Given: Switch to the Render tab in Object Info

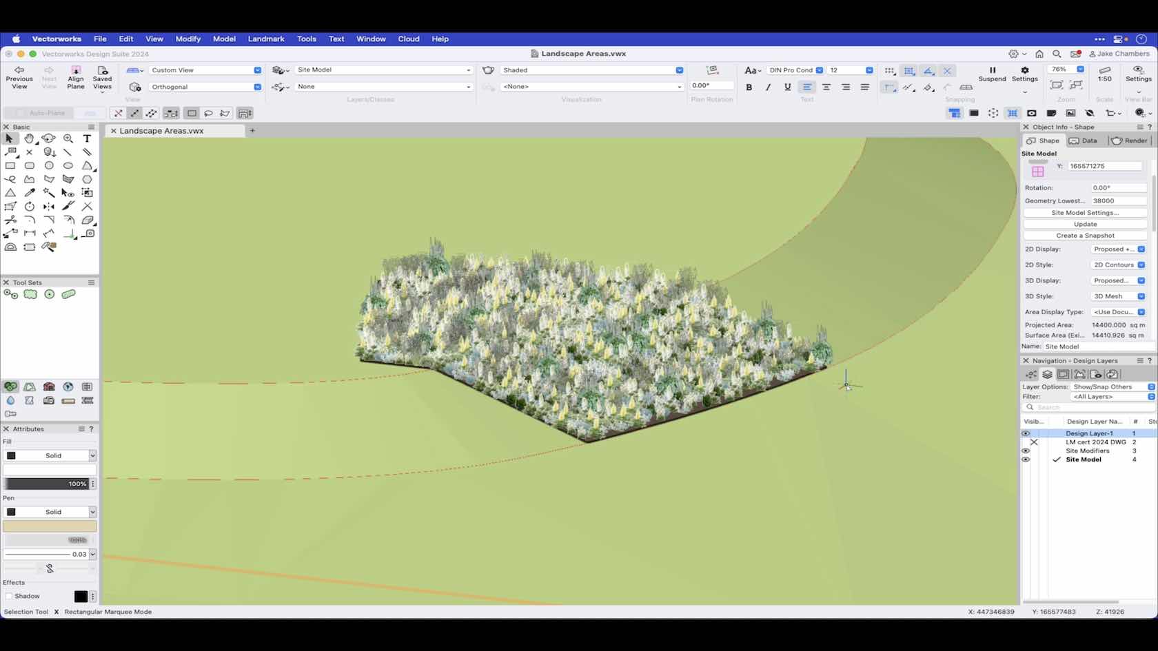Looking at the screenshot, I should click(x=1129, y=141).
